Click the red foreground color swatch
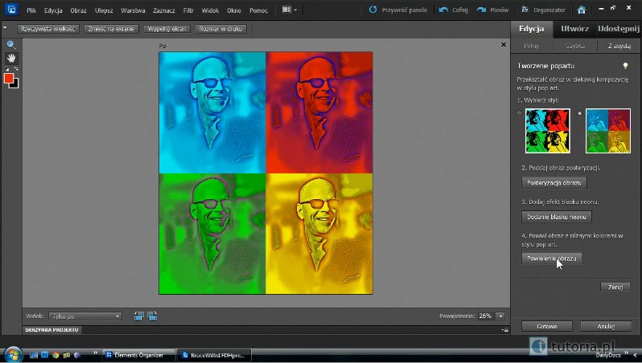Viewport: 642px width, 363px height. pos(9,78)
